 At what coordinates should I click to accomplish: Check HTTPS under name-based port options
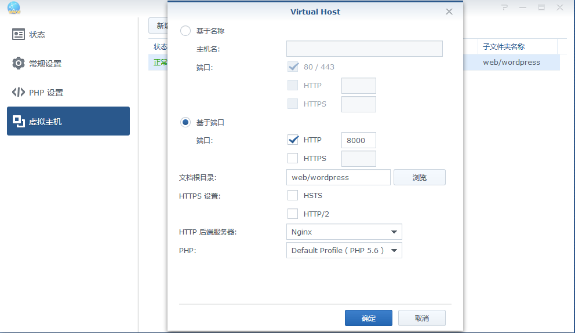point(293,104)
